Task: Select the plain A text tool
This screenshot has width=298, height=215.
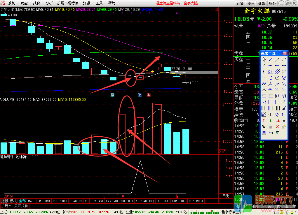Action: [284, 121]
